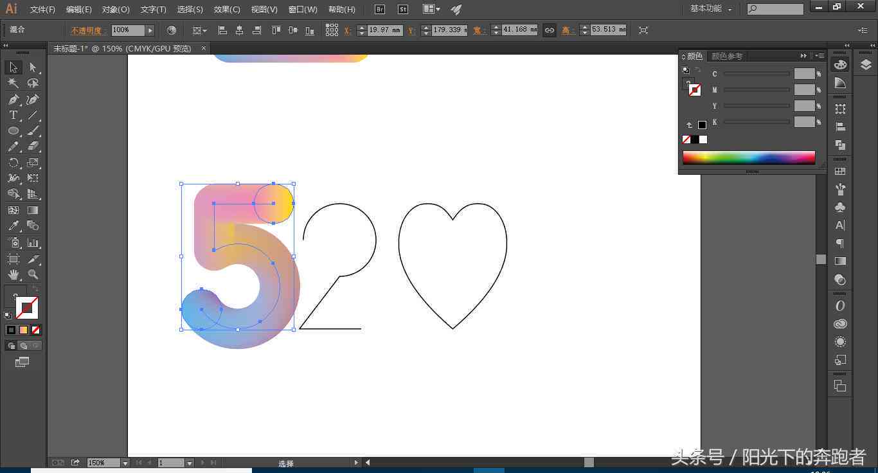Select the Shape Builder tool

(13, 193)
